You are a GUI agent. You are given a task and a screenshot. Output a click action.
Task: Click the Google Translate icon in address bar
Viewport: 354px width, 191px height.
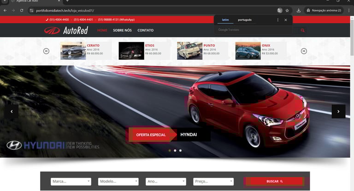pos(280,11)
